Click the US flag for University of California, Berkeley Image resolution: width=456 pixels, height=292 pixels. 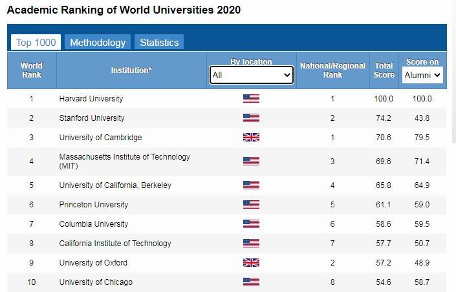(251, 185)
